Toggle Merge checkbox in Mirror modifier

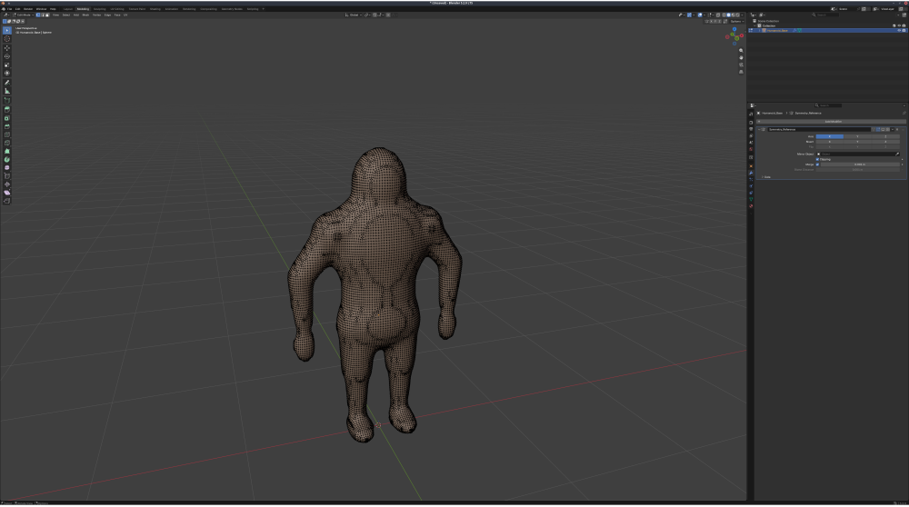817,164
